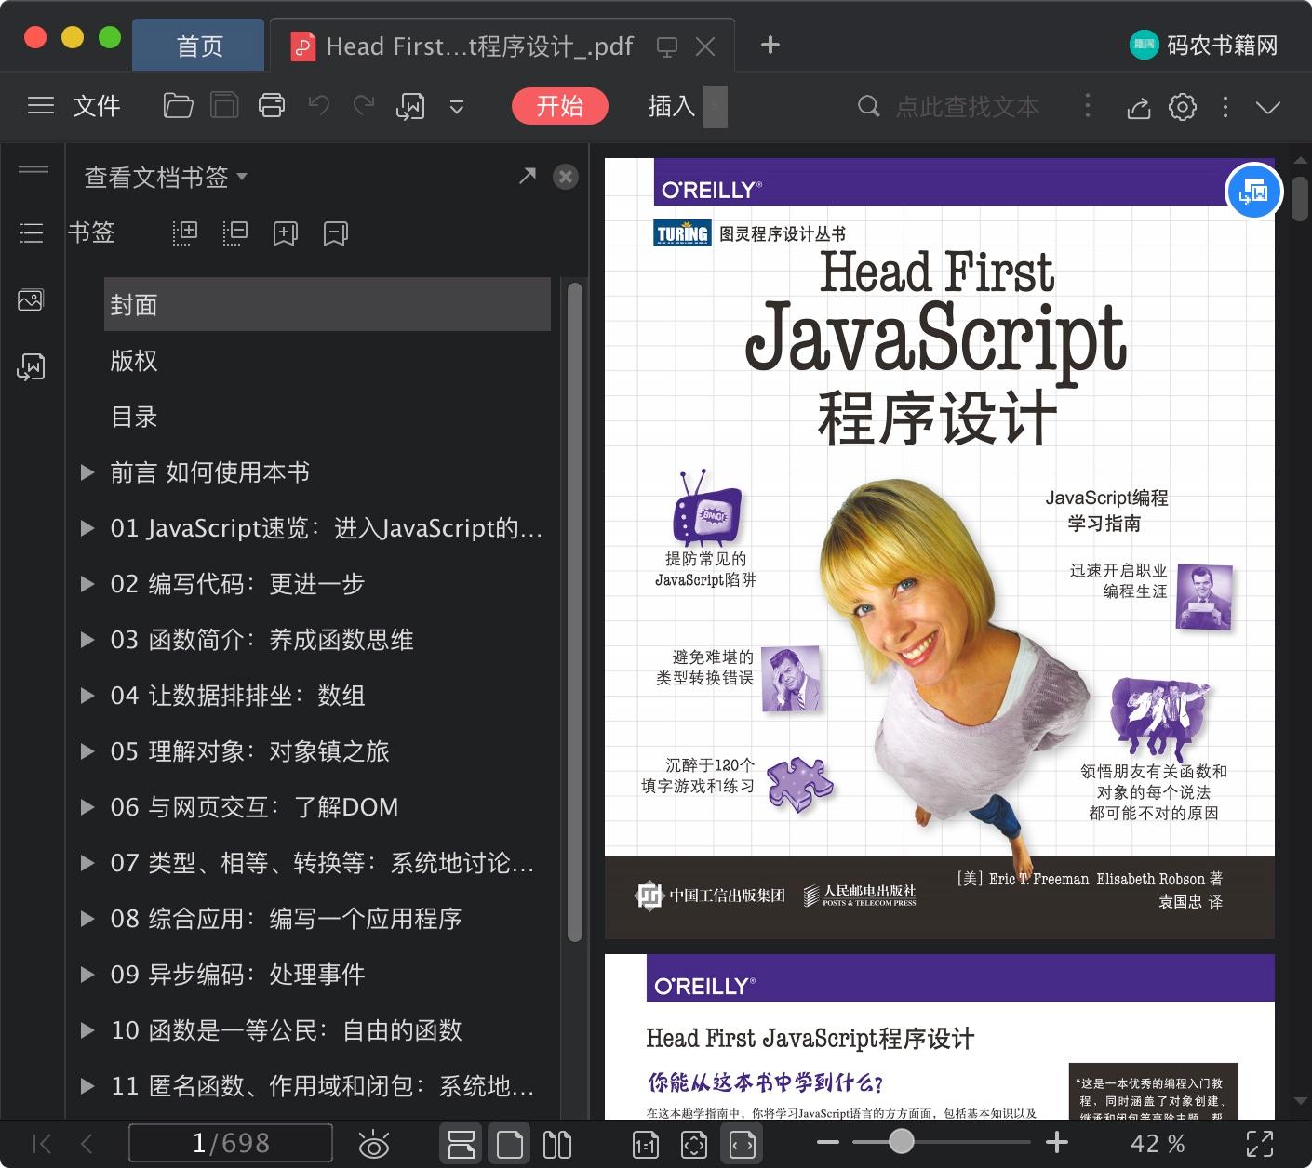The width and height of the screenshot is (1312, 1168).
Task: Toggle two-page view
Action: click(557, 1143)
